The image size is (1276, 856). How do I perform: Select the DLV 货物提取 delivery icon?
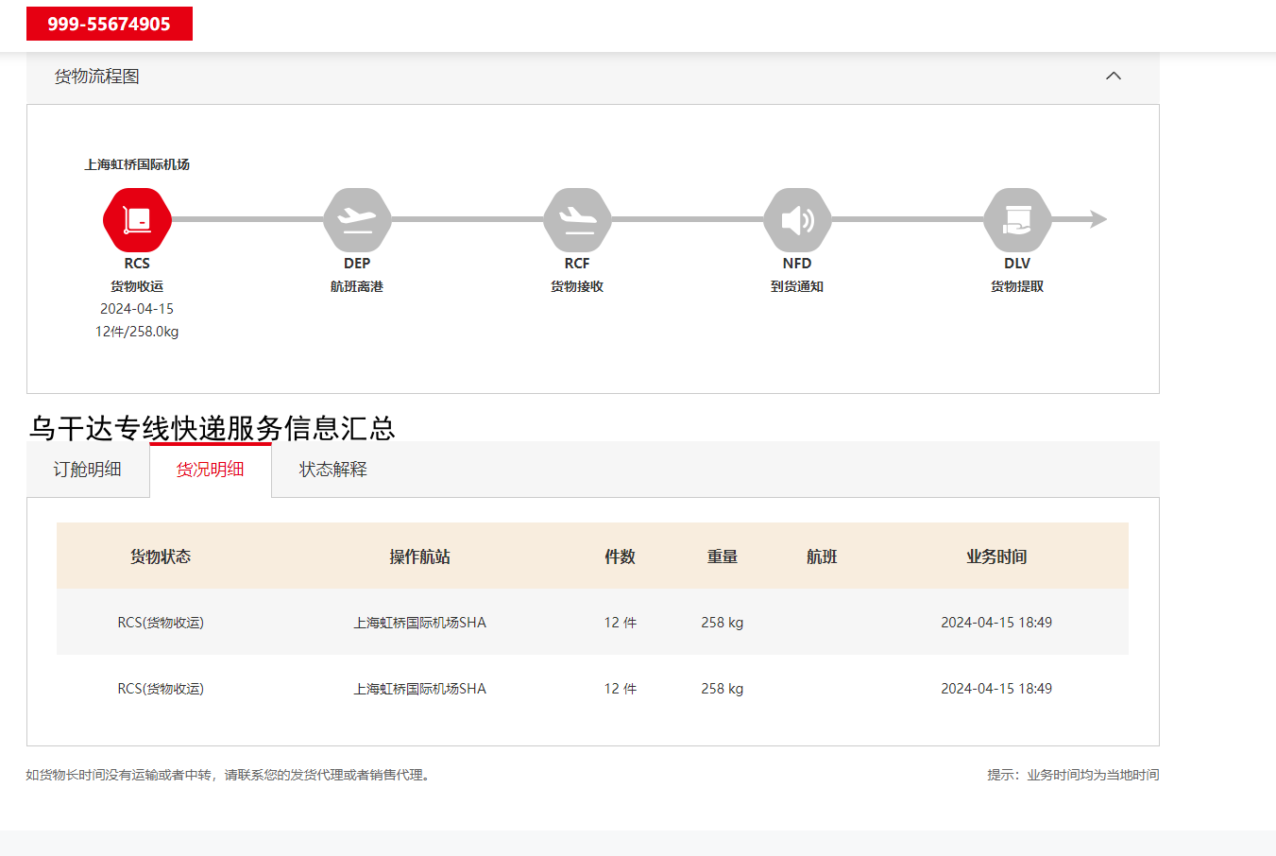pos(1017,218)
